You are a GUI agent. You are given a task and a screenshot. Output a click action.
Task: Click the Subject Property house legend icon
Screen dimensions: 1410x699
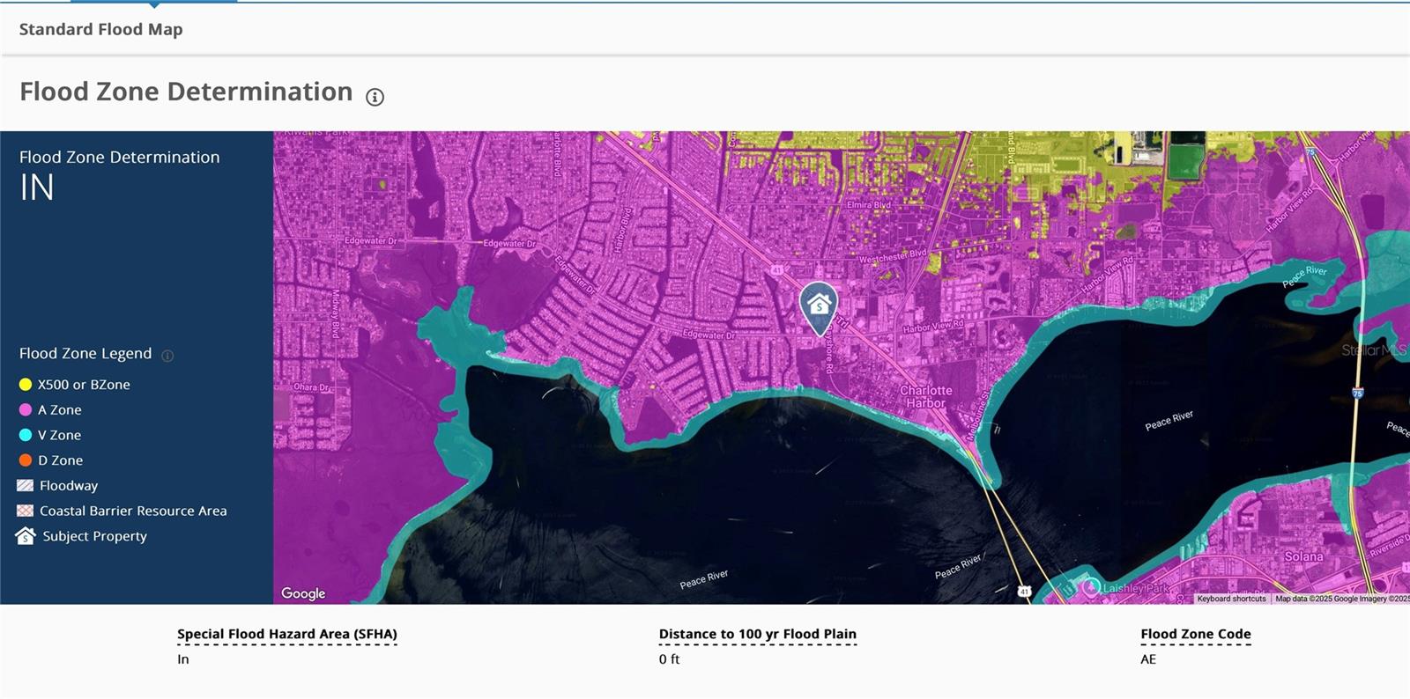(26, 536)
